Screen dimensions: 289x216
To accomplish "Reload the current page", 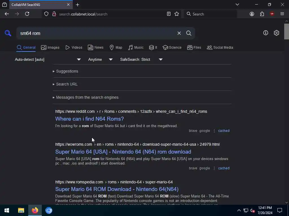I will (27, 14).
